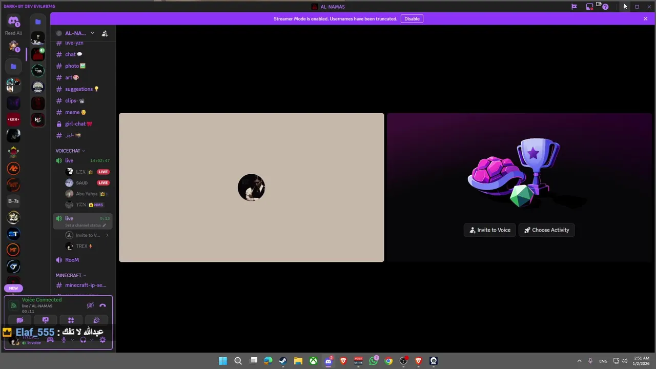Toggle headphones deafen in user panel

[x=83, y=340]
